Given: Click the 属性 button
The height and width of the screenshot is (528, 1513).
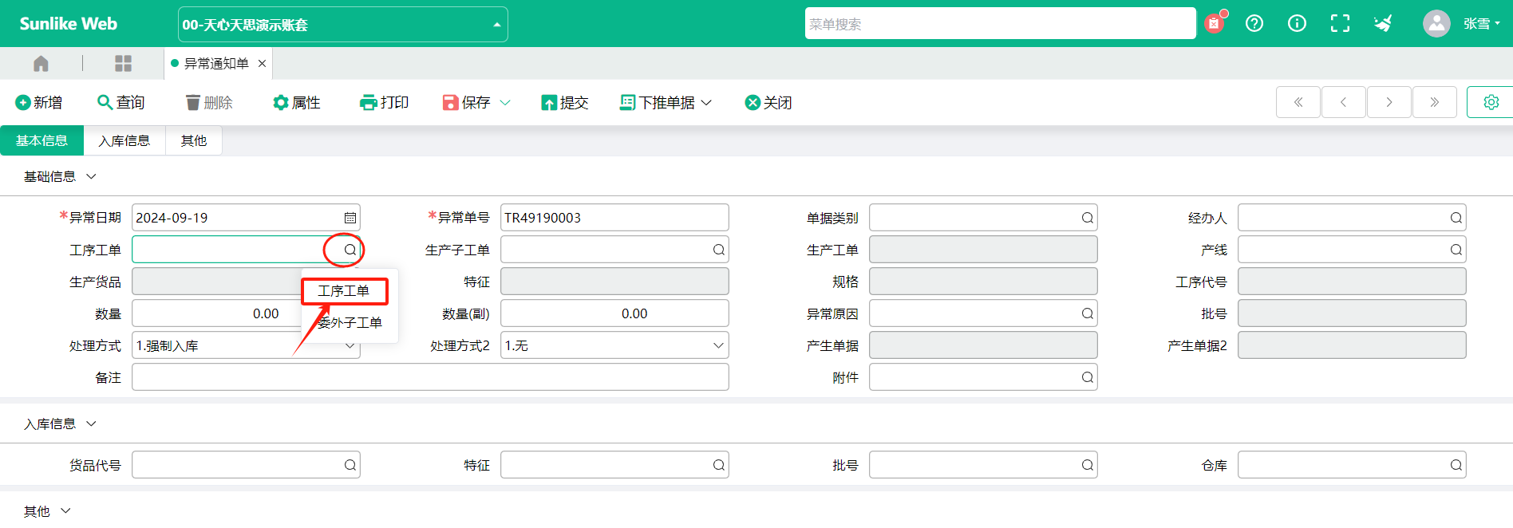Looking at the screenshot, I should coord(297,102).
